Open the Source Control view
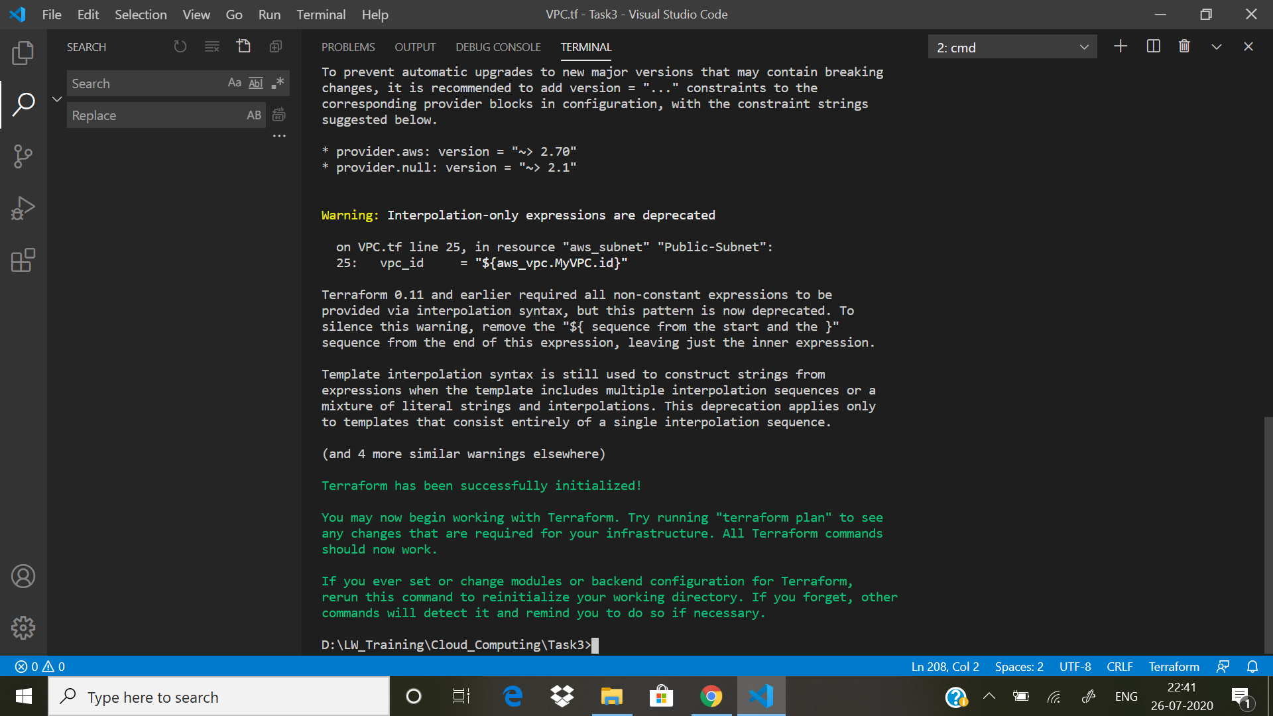The height and width of the screenshot is (716, 1273). click(23, 156)
